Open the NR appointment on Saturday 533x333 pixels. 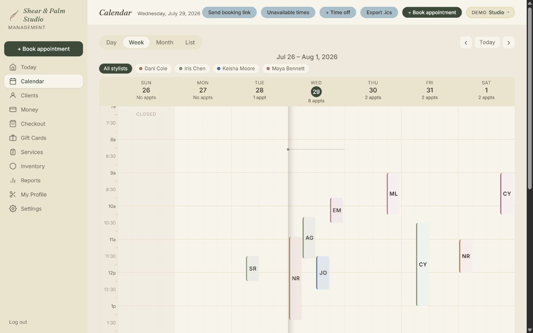tap(466, 256)
